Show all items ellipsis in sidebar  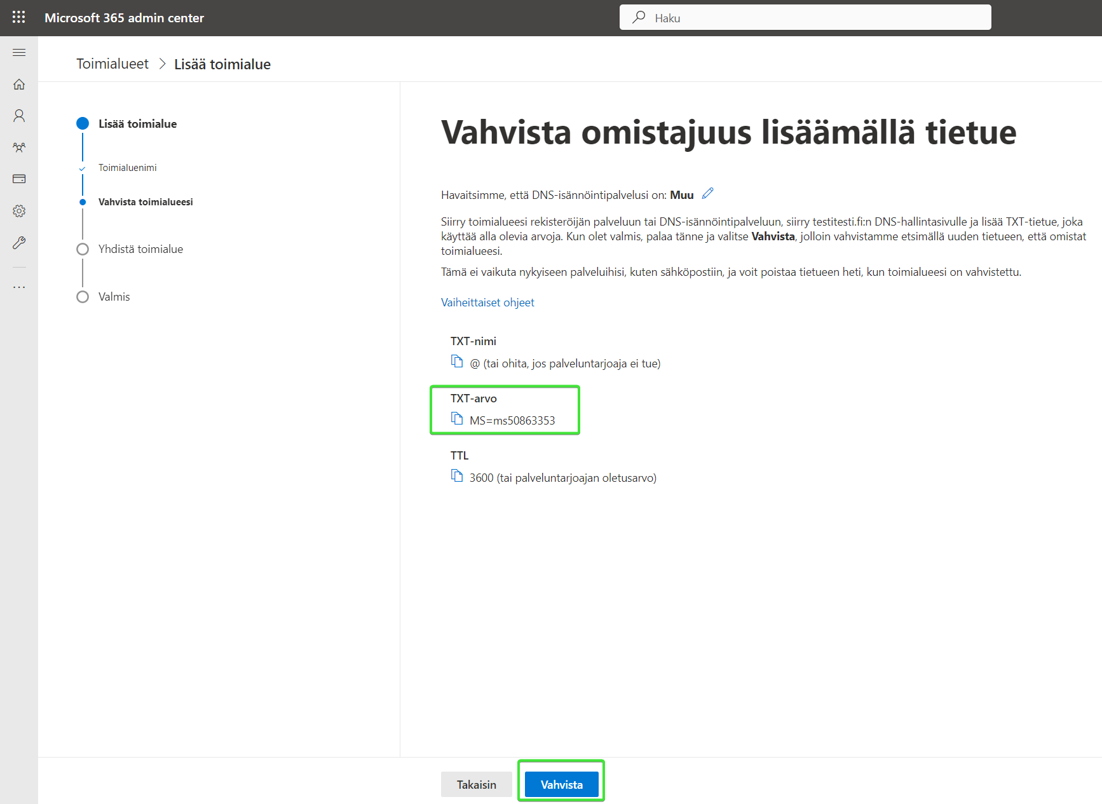19,287
